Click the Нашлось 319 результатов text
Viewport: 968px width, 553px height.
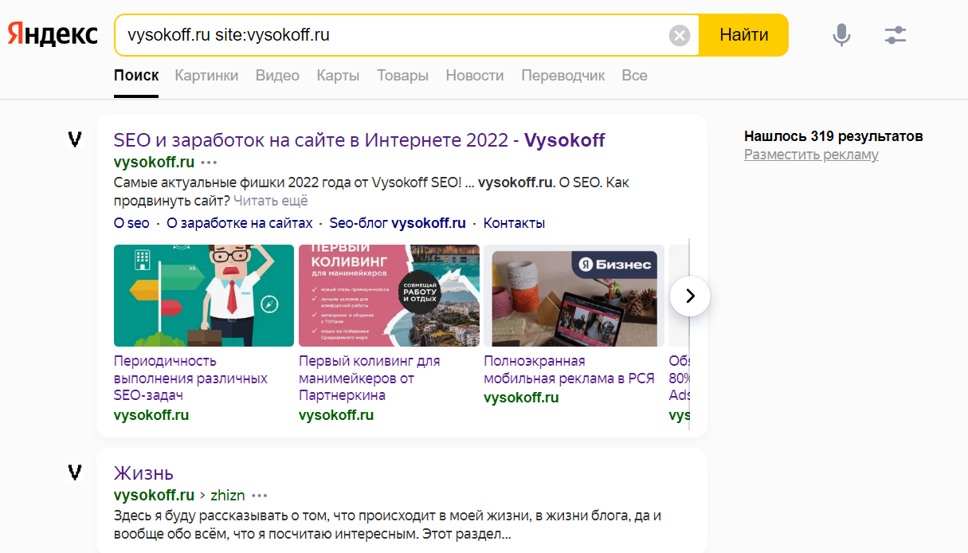coord(833,136)
